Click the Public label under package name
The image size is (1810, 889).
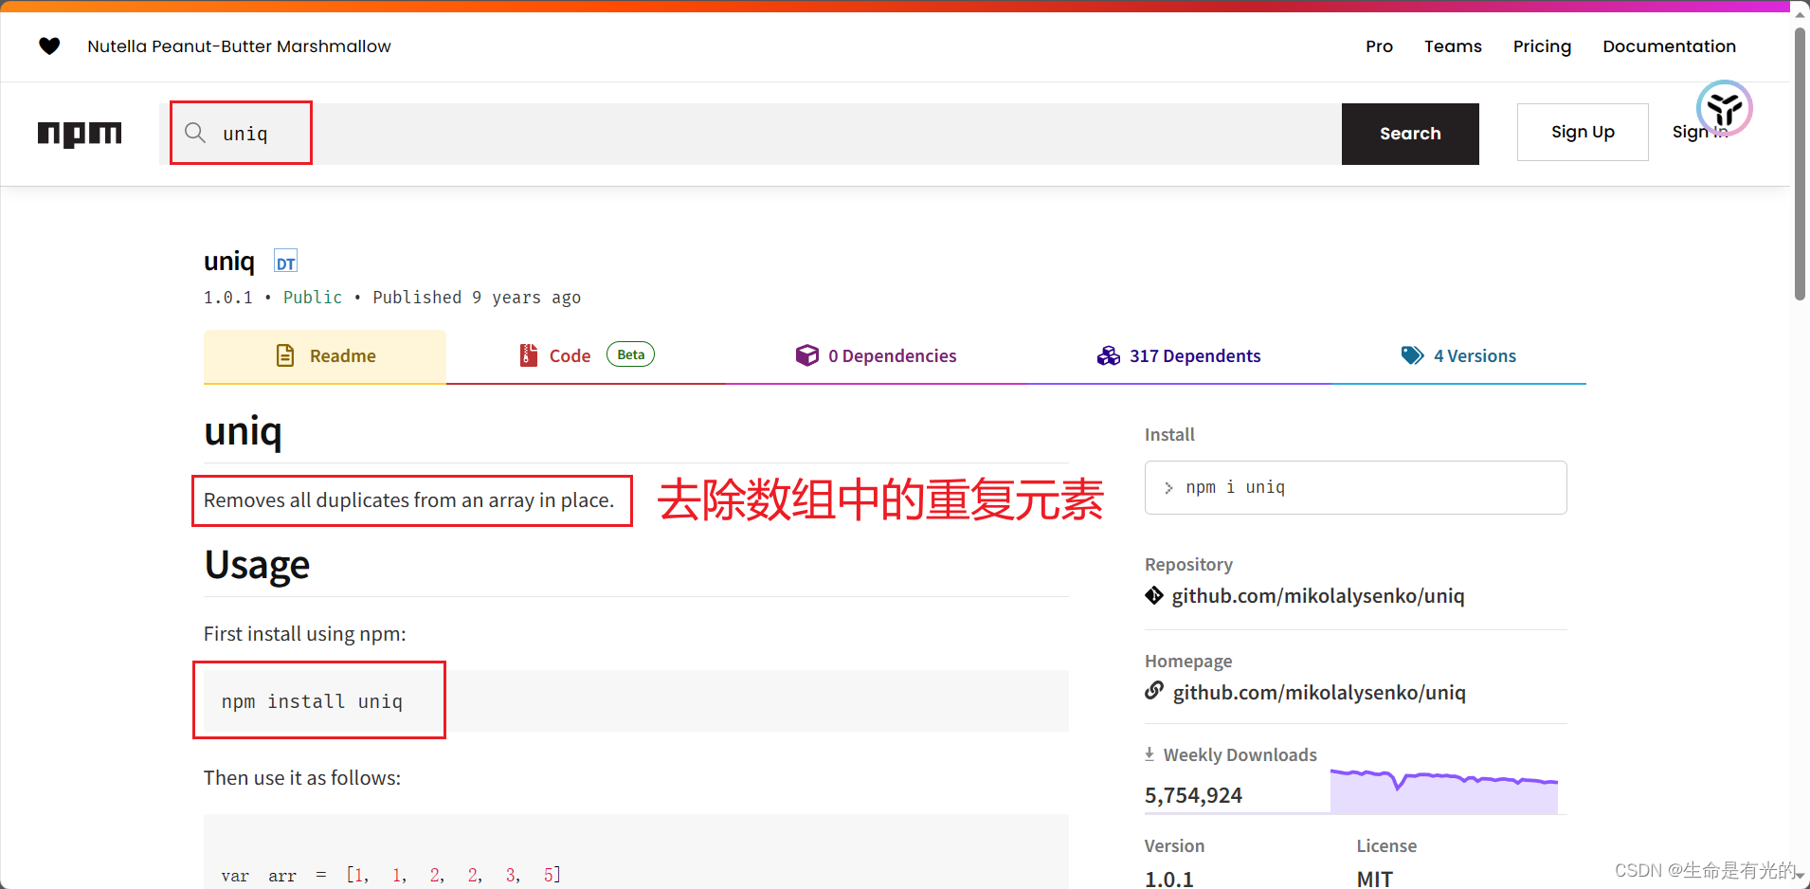313,298
